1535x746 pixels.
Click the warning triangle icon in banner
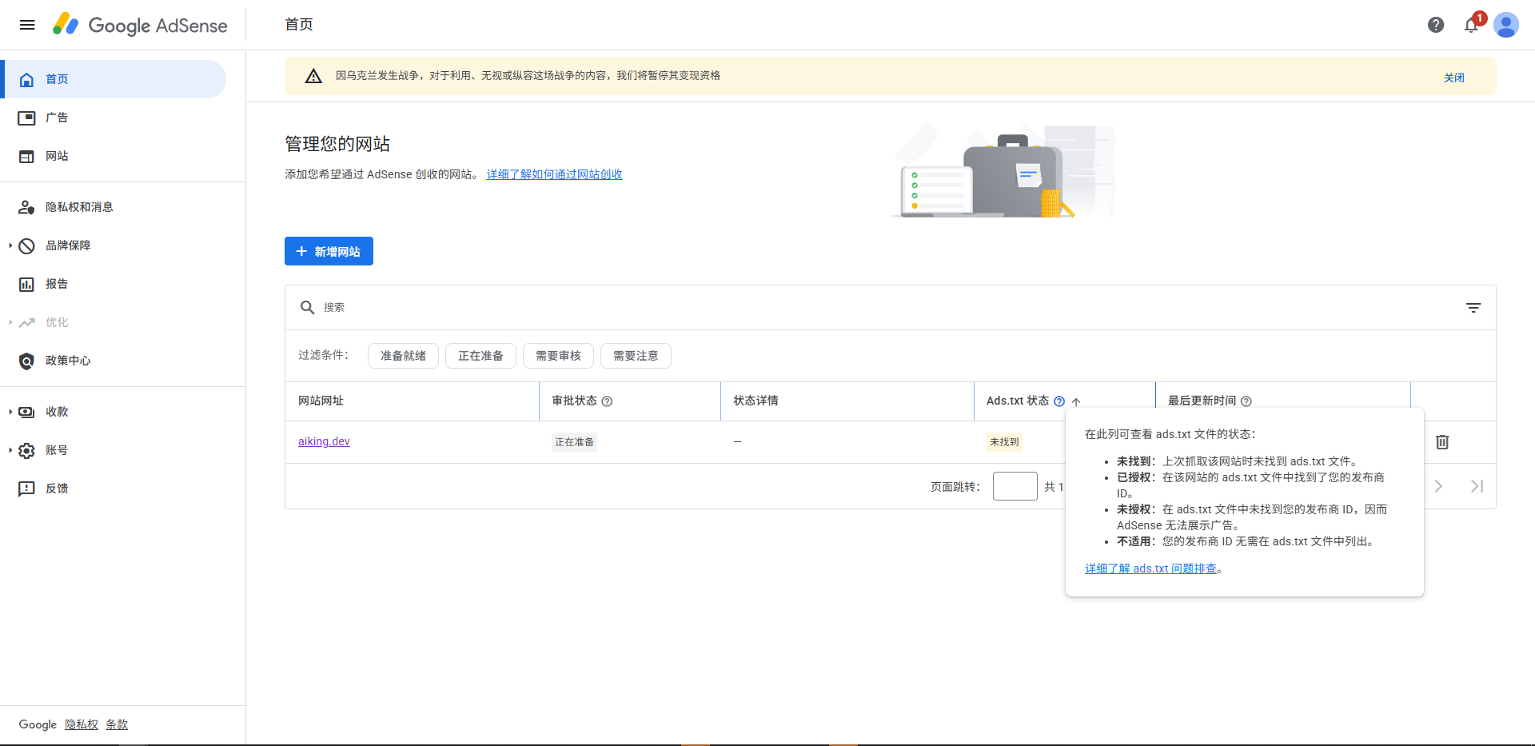(x=313, y=76)
